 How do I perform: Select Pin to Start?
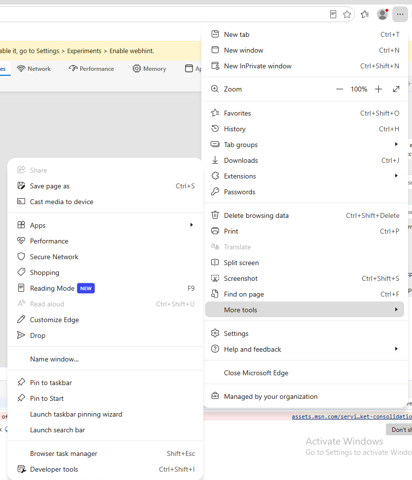(x=105, y=398)
